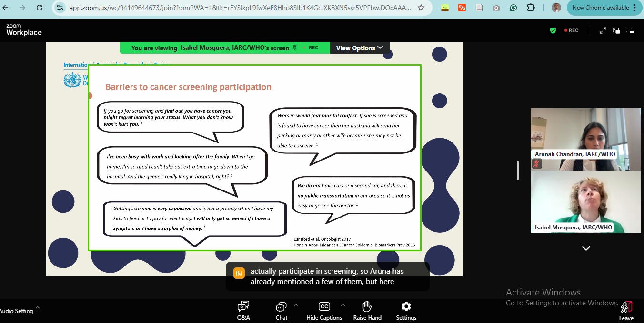Click the live caption text box

pos(328,276)
